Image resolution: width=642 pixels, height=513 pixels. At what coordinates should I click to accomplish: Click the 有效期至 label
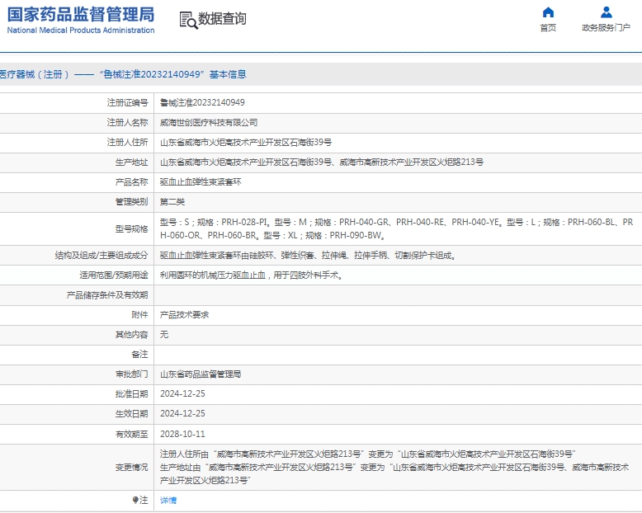coord(131,434)
